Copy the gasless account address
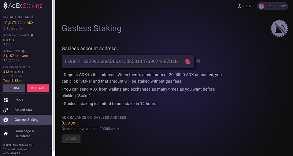This screenshot has height=156, width=293. click(187, 61)
